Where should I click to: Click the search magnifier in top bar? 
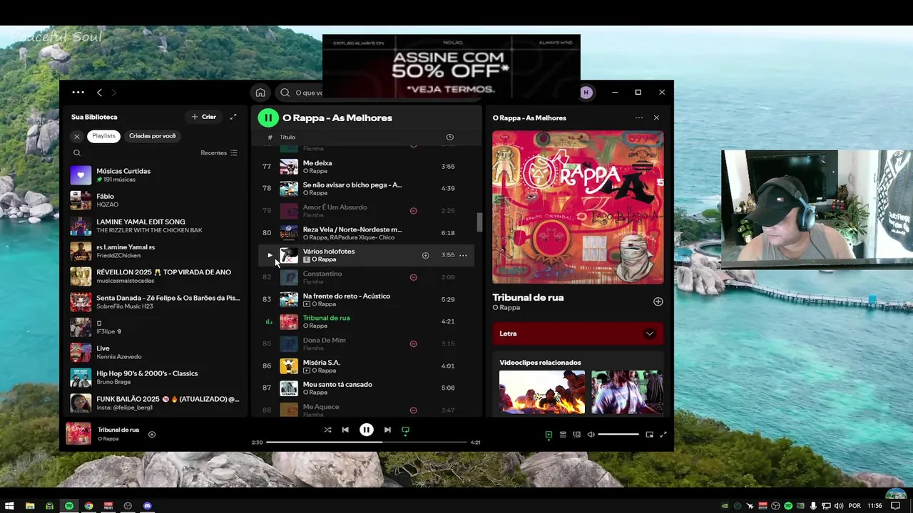(285, 93)
